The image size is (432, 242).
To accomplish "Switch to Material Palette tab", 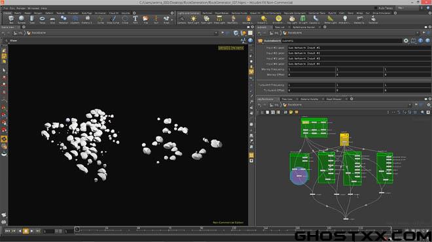I will pos(309,99).
